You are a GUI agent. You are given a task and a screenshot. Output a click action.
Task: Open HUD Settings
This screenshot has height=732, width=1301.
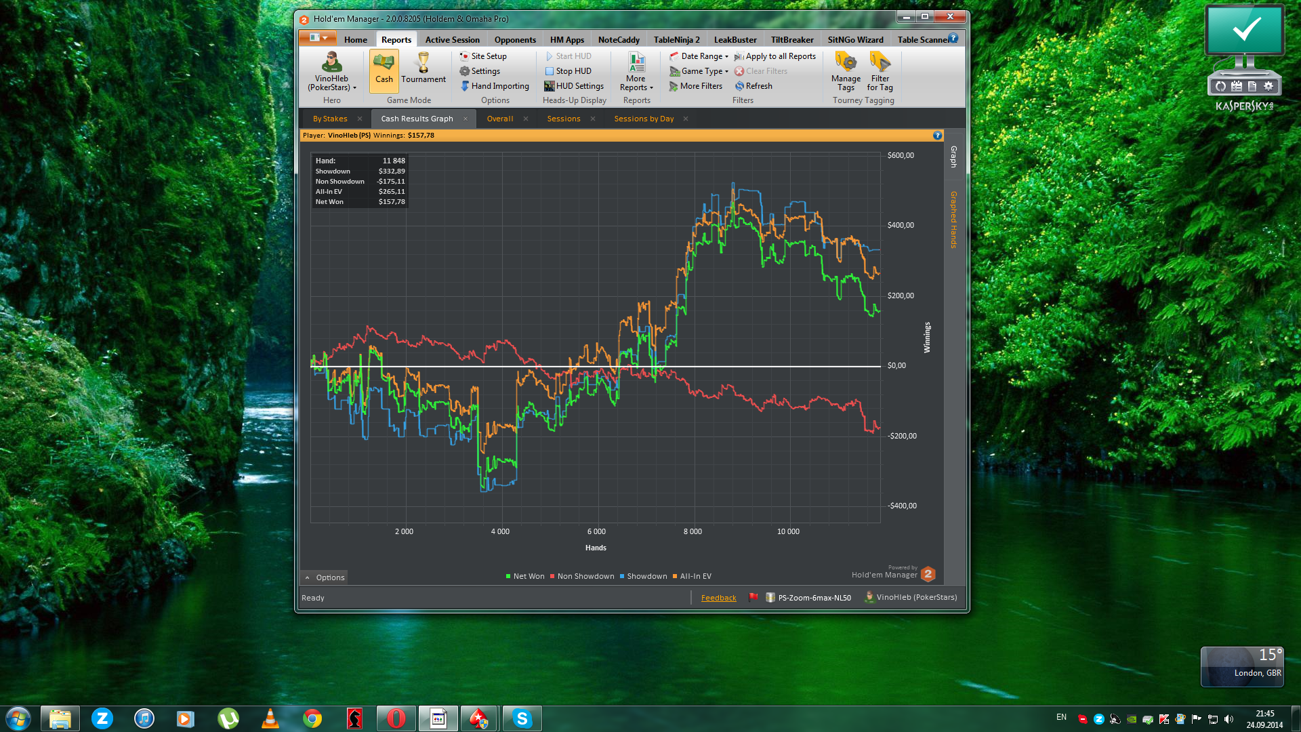[x=574, y=86]
